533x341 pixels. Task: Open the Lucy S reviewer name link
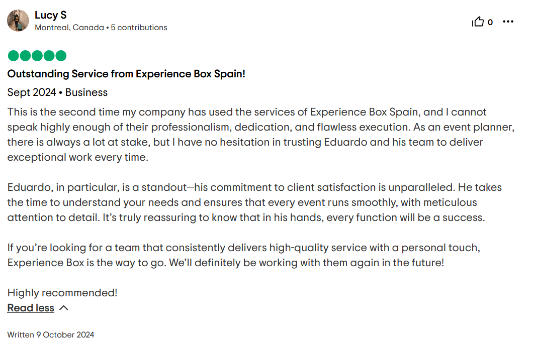click(x=50, y=15)
